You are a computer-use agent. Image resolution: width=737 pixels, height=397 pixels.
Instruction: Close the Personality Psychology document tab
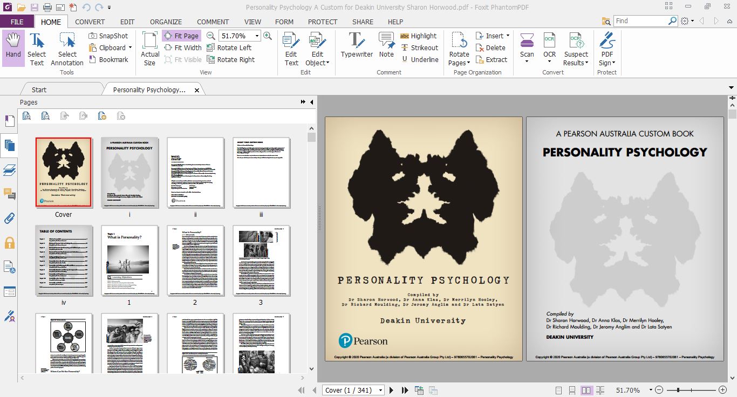click(x=197, y=90)
